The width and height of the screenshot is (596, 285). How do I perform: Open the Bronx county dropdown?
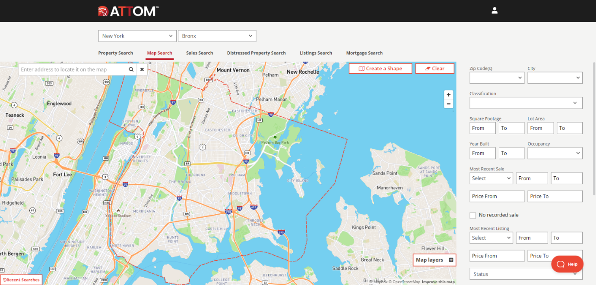click(217, 36)
